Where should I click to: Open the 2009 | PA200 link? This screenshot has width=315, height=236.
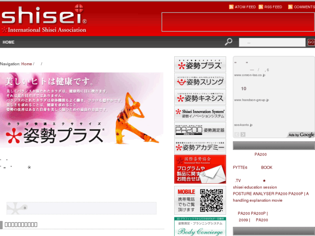(253, 220)
